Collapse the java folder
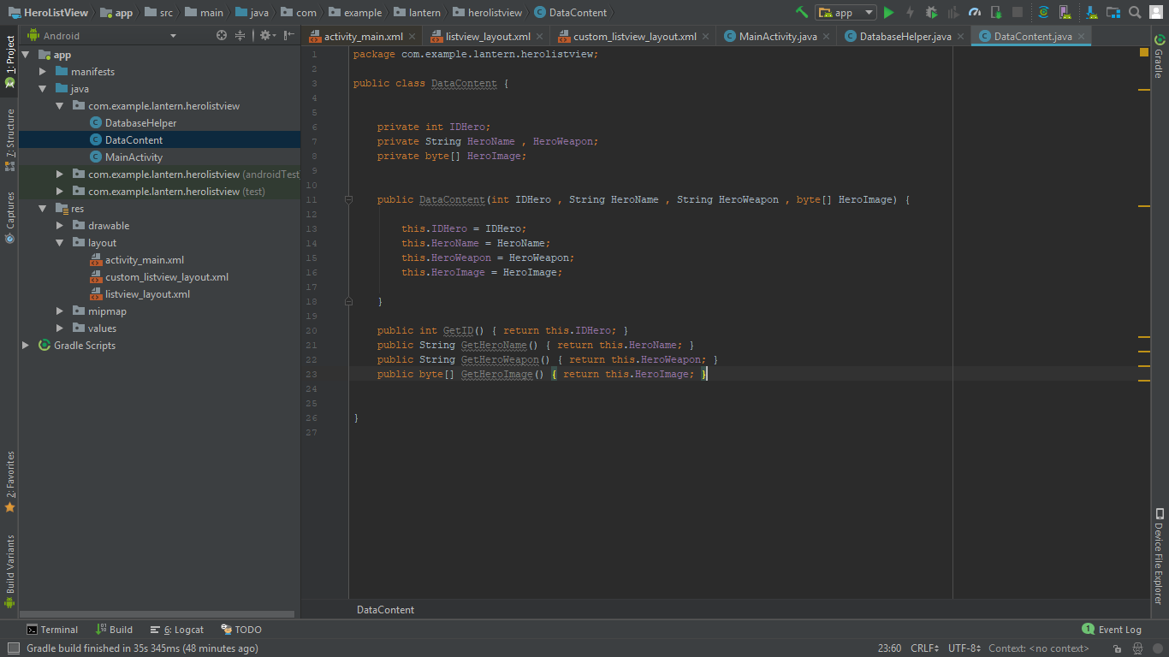The height and width of the screenshot is (657, 1169). [43, 89]
